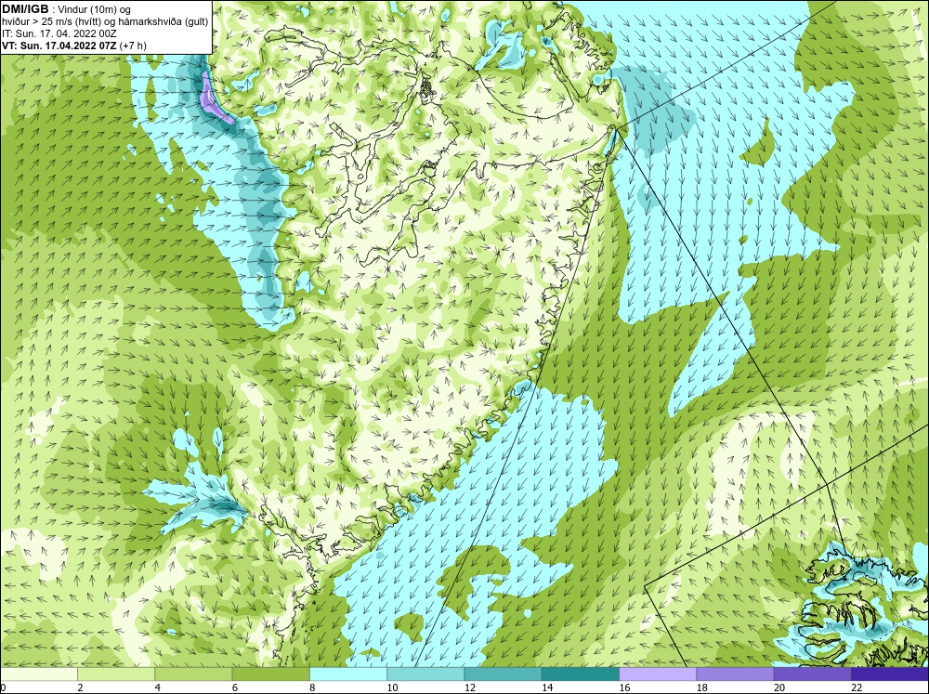The image size is (929, 694).
Task: Click the light green 2–4 m/s legend swatch
Action: [x=116, y=674]
